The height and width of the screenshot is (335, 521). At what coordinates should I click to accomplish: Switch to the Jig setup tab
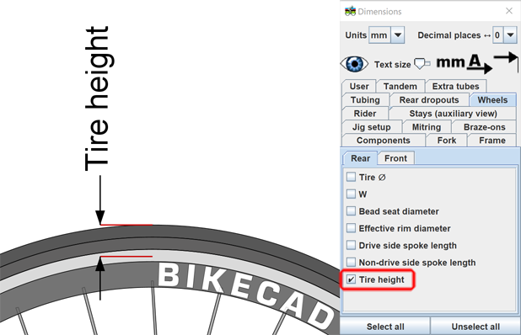click(372, 127)
